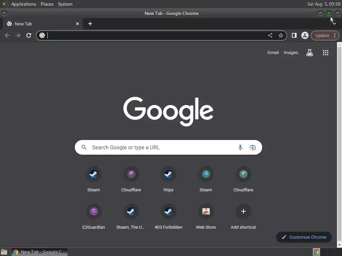Click the Chrome tray icon at bottom right

(x=316, y=252)
